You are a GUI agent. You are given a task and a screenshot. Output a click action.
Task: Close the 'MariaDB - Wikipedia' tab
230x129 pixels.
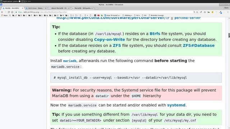(x=92, y=8)
